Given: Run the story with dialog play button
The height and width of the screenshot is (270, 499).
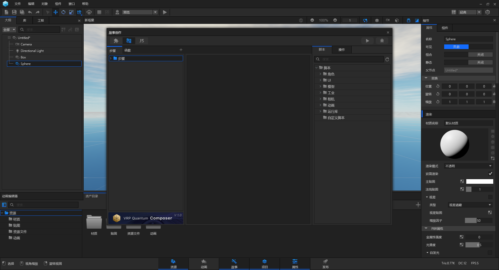Looking at the screenshot, I should [x=367, y=41].
